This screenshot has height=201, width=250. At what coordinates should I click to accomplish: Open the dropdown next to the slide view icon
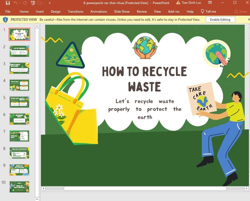coord(44,3)
